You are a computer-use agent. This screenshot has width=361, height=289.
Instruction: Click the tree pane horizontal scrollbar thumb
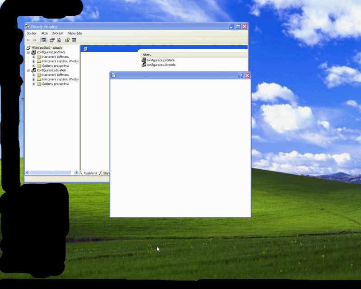point(50,172)
